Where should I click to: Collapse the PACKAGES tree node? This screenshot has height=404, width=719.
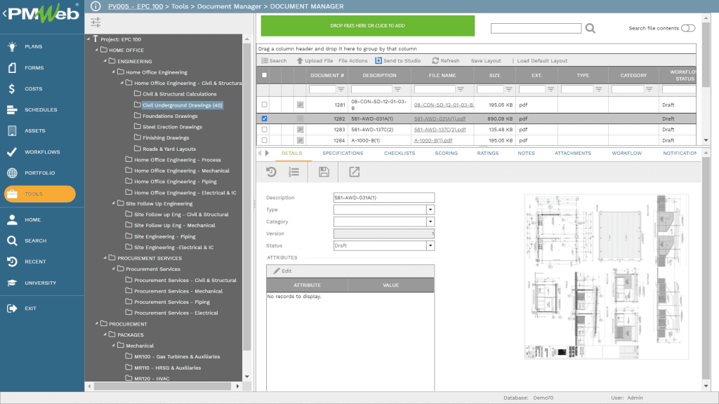(x=105, y=335)
